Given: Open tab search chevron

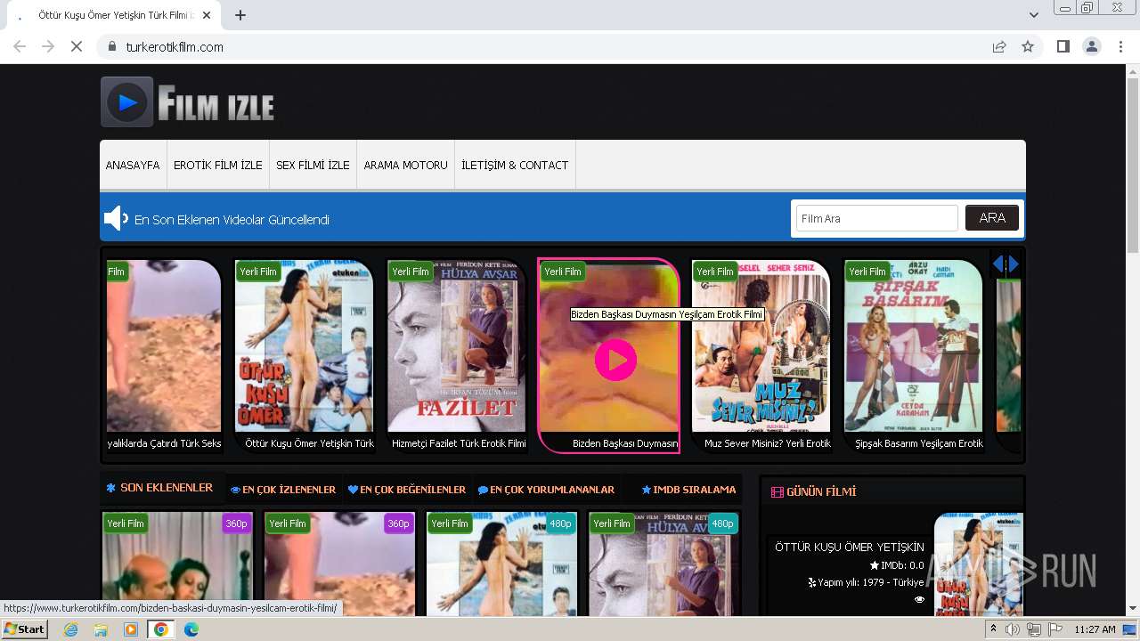Looking at the screenshot, I should tap(1033, 15).
